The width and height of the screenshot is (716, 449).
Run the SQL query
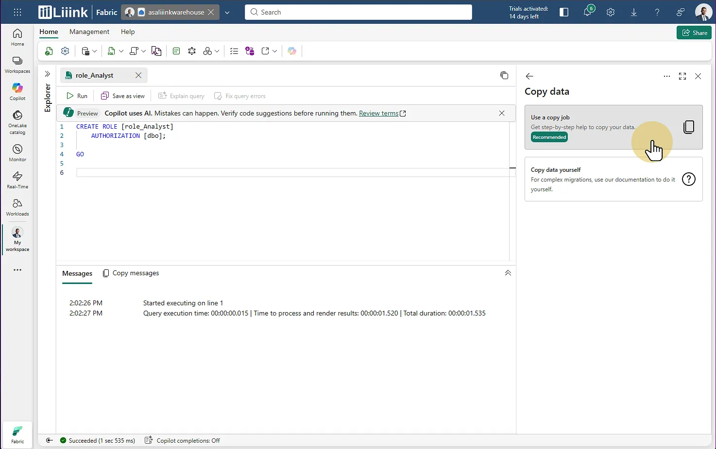tap(77, 96)
